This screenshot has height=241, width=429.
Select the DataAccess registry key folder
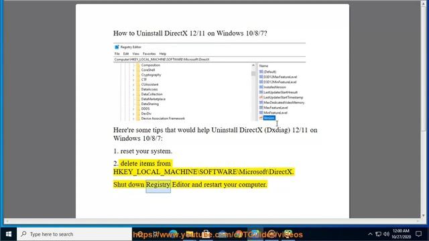click(x=149, y=89)
